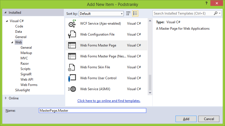Select the Silverlight category
225x126 pixels.
[22, 90]
